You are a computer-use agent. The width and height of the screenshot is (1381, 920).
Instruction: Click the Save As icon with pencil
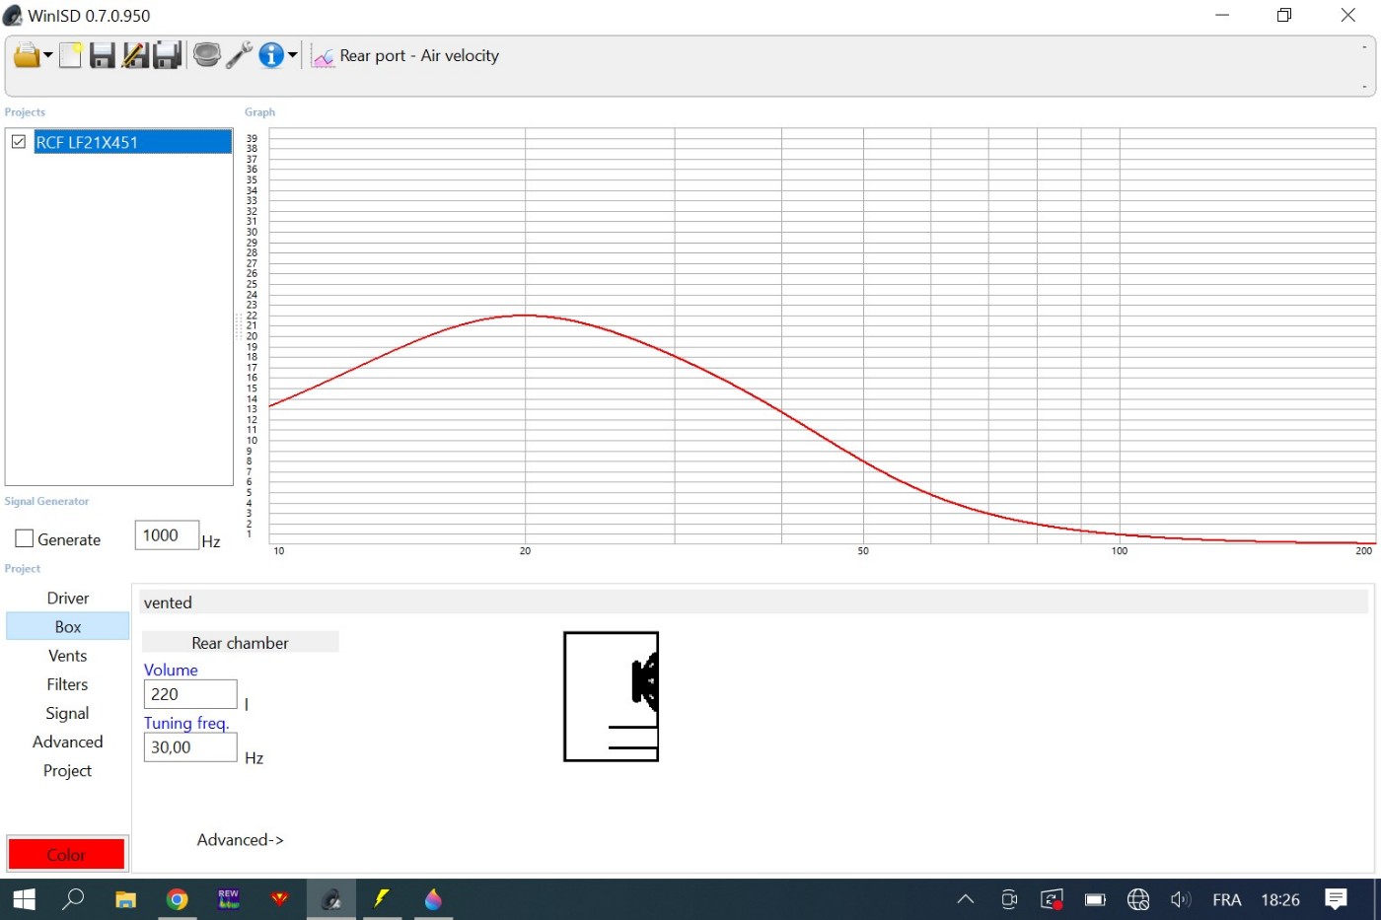point(135,56)
